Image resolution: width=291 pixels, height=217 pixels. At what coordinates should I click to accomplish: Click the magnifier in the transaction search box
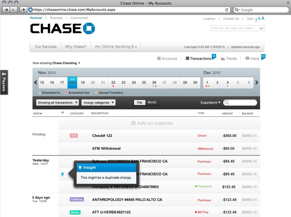click(227, 103)
